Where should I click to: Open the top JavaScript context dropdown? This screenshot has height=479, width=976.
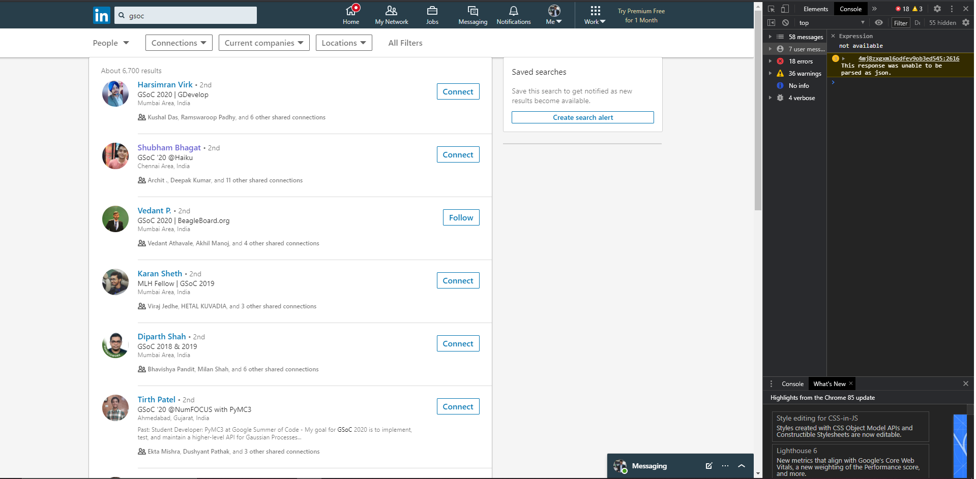click(832, 22)
